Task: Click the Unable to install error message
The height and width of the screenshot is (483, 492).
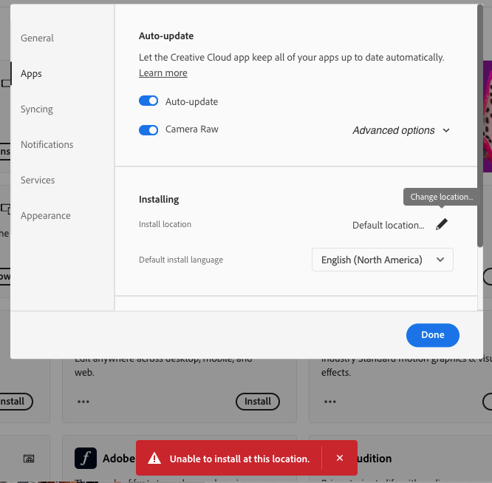Action: pos(240,459)
